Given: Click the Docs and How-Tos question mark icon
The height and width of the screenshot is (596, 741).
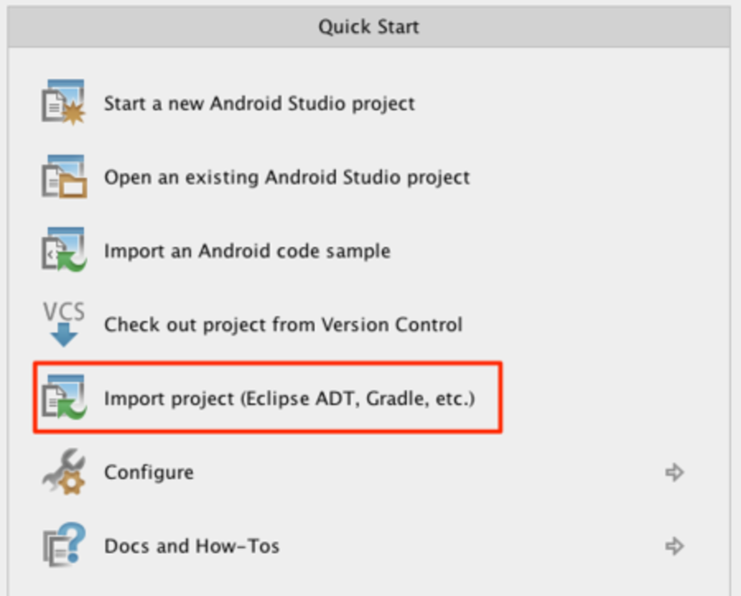Looking at the screenshot, I should pyautogui.click(x=64, y=545).
